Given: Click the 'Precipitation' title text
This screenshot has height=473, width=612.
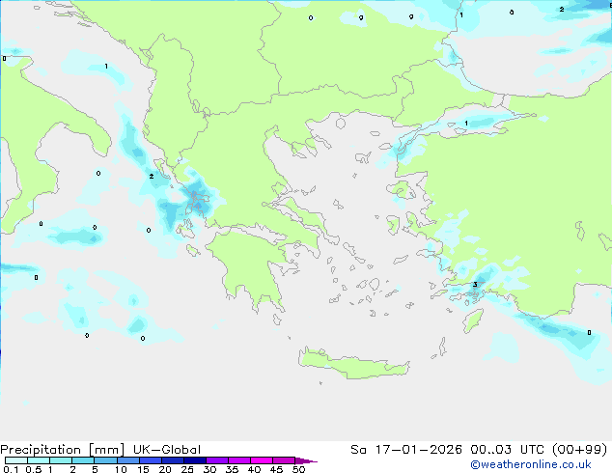Looking at the screenshot, I should pyautogui.click(x=41, y=450).
